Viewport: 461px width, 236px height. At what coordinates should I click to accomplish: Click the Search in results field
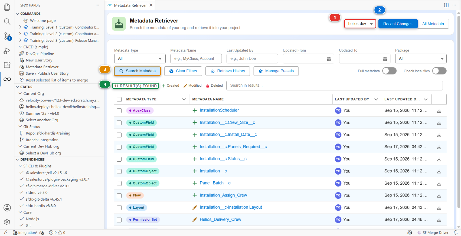[x=335, y=86]
